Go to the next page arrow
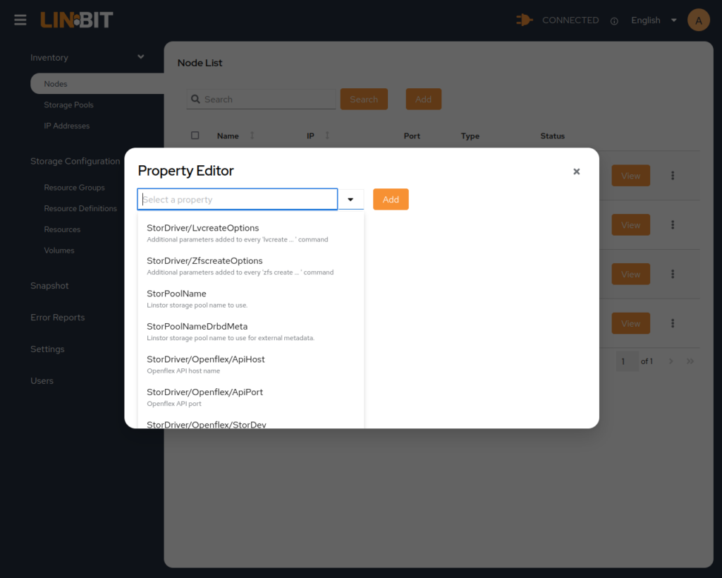 tap(671, 361)
